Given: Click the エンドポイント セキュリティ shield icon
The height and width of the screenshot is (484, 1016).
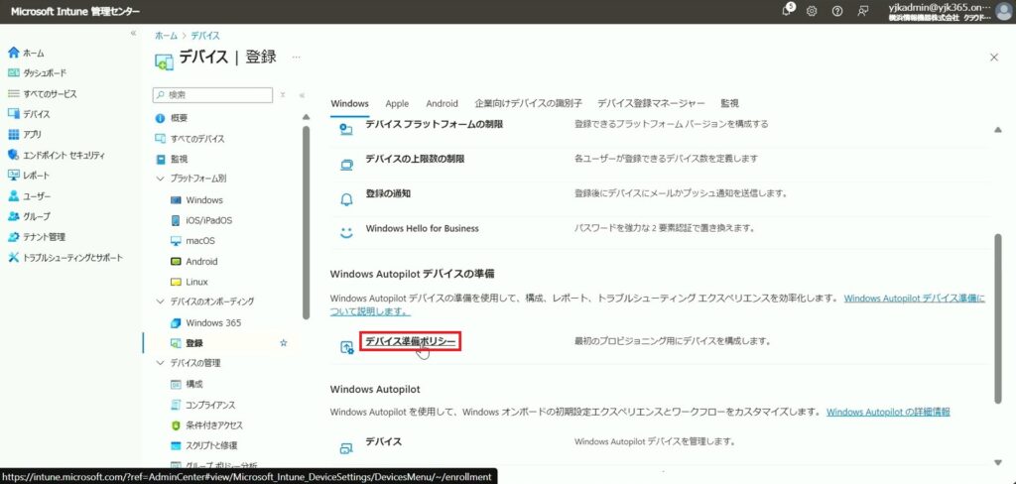Looking at the screenshot, I should pos(14,156).
